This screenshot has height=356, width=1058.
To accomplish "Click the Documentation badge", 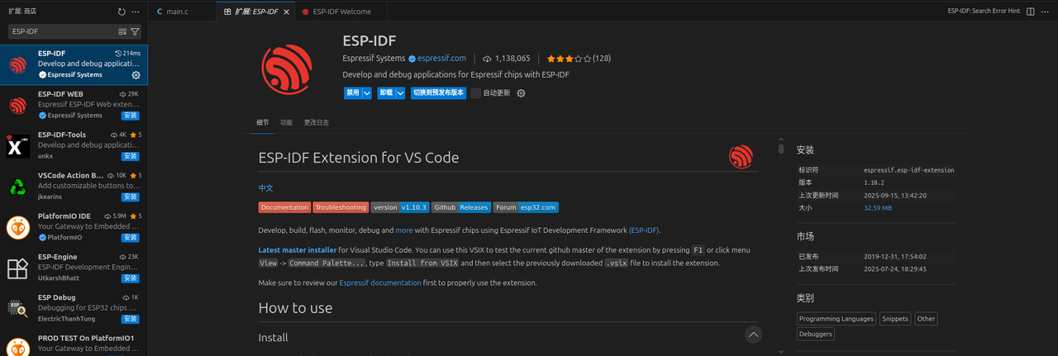I will click(x=284, y=207).
